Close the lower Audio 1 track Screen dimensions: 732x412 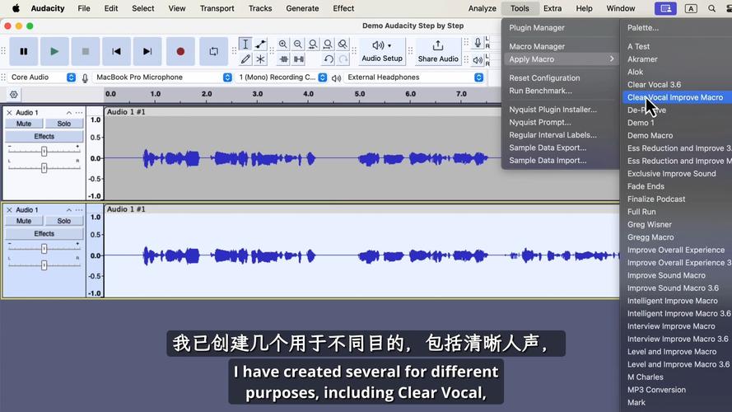click(9, 210)
